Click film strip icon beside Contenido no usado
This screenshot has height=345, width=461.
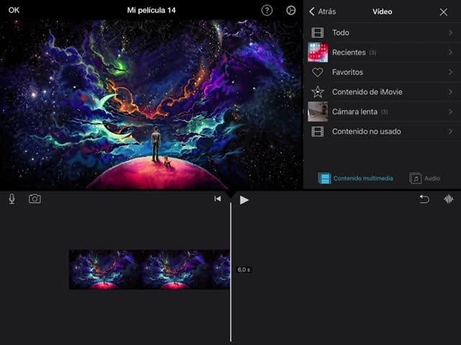pos(318,132)
